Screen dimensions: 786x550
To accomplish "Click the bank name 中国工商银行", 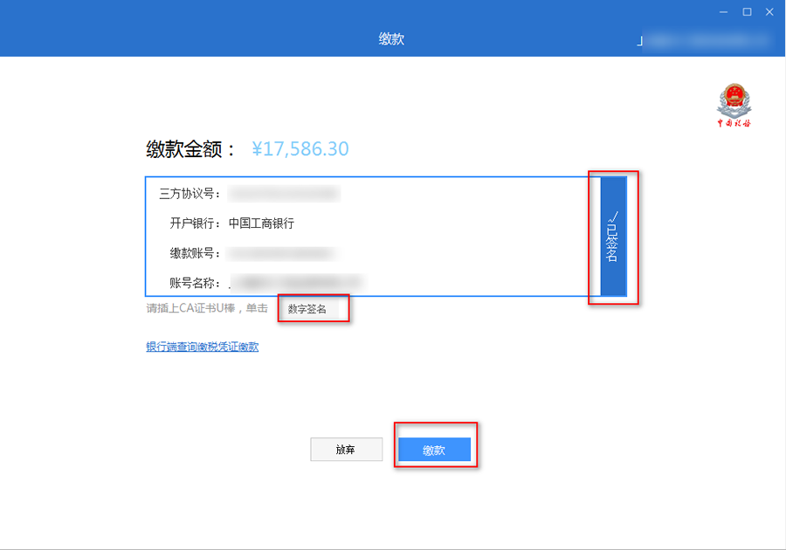I will tap(261, 223).
